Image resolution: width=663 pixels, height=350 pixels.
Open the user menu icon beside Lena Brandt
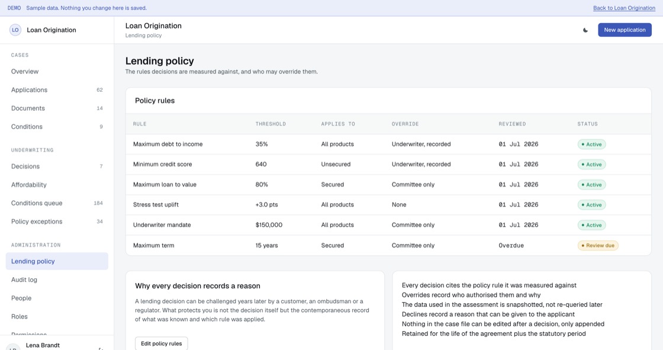coord(101,348)
